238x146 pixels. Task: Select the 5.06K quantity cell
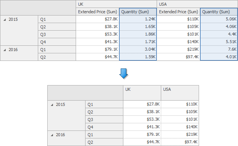(x=219, y=19)
